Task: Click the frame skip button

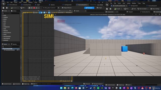Action: (x=32, y=8)
